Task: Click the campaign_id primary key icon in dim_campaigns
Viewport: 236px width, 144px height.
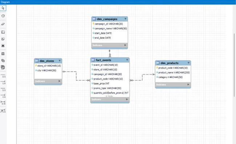Action: click(x=93, y=24)
